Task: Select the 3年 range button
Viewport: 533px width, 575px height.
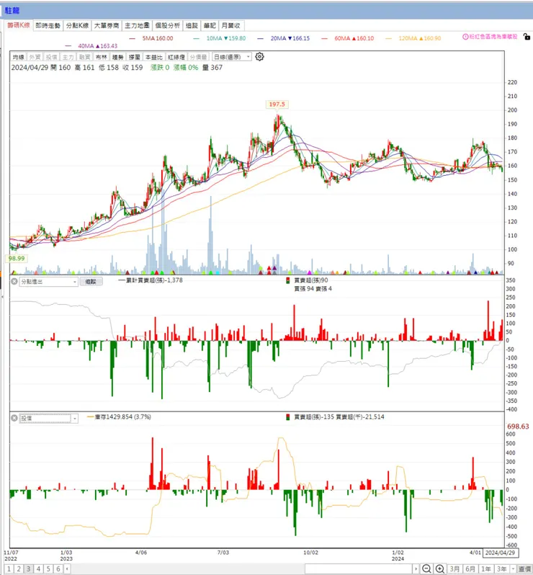Action: [x=502, y=569]
